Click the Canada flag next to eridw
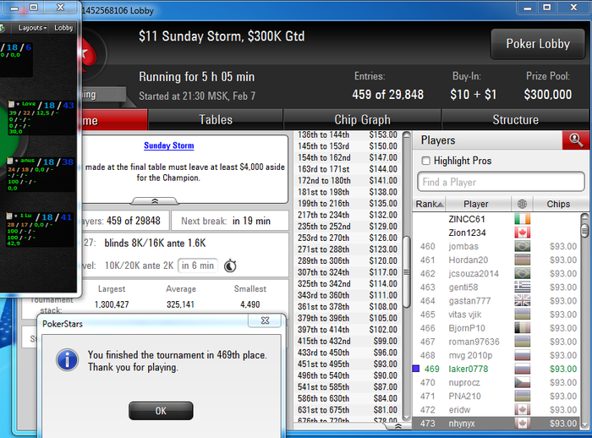Viewport: 592px width, 438px height. 523,410
